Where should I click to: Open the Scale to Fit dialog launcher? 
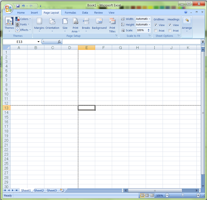point(150,35)
